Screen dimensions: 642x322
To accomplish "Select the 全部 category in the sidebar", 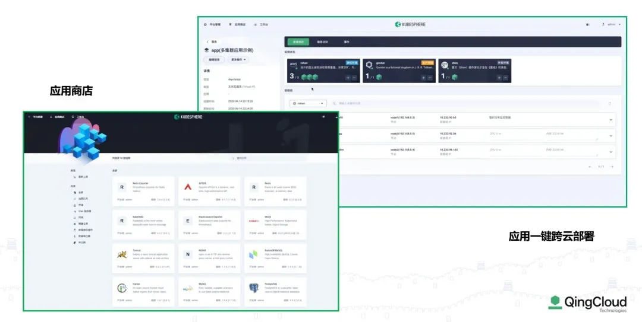I will [x=78, y=193].
